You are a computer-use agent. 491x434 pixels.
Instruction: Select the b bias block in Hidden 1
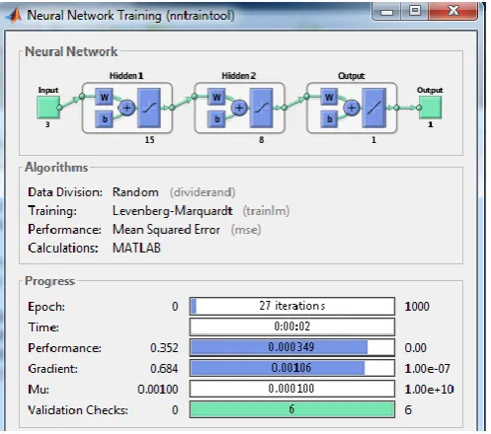coord(104,119)
